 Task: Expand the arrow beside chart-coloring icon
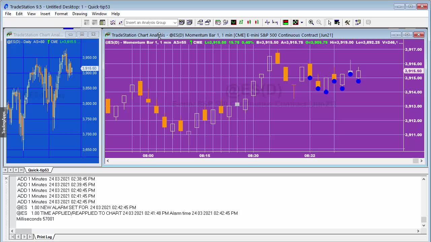click(x=302, y=23)
